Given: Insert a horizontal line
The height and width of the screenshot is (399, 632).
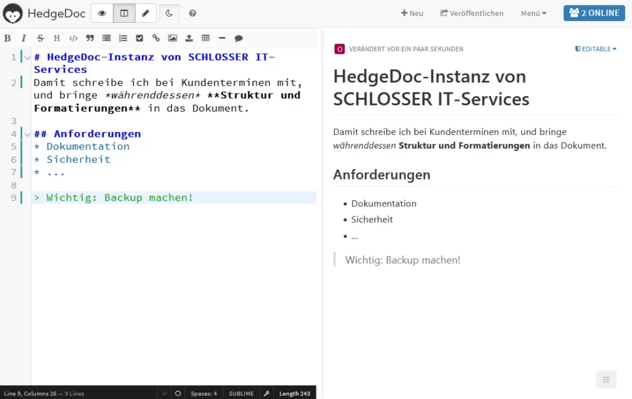Looking at the screenshot, I should click(222, 38).
